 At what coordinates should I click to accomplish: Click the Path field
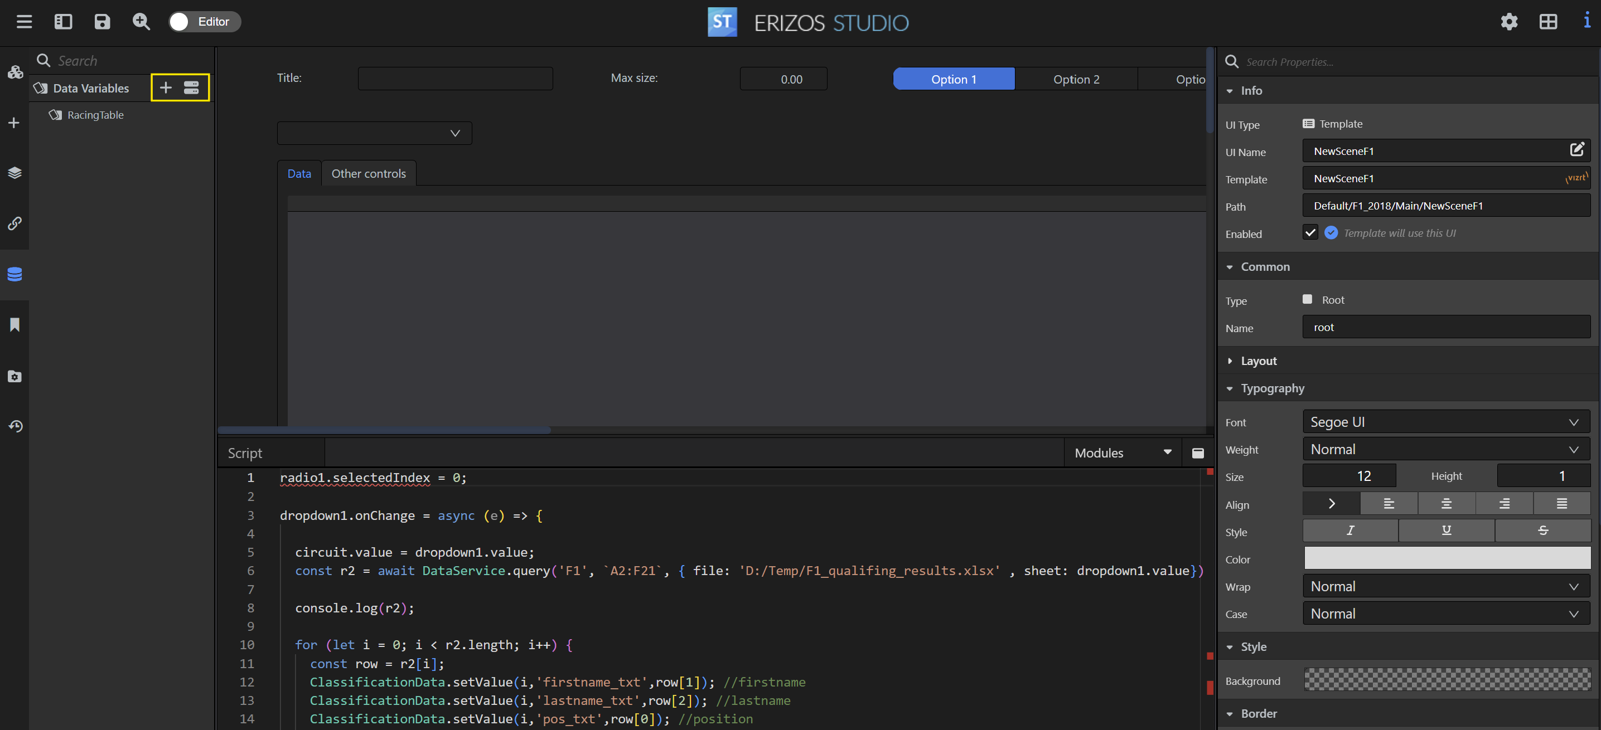pos(1446,206)
